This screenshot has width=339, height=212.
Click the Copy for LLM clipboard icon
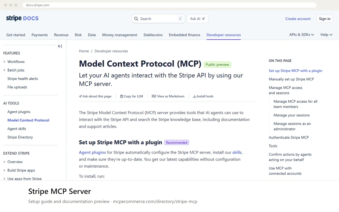tap(121, 96)
